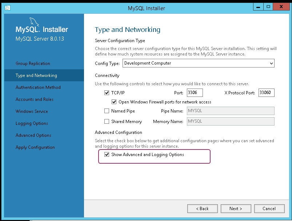
Task: Minimize the MySQL Installer window
Action: [258, 7]
